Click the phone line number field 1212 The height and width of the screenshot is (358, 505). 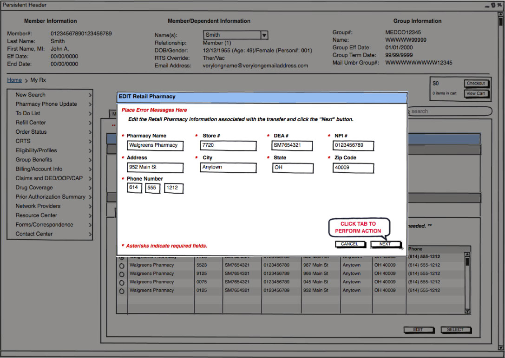click(174, 188)
